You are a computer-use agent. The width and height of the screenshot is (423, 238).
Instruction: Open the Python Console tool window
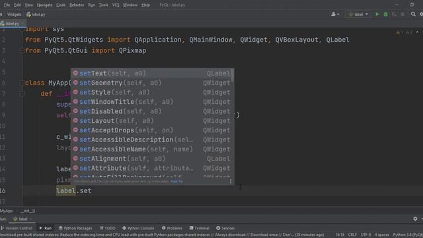tap(138, 228)
